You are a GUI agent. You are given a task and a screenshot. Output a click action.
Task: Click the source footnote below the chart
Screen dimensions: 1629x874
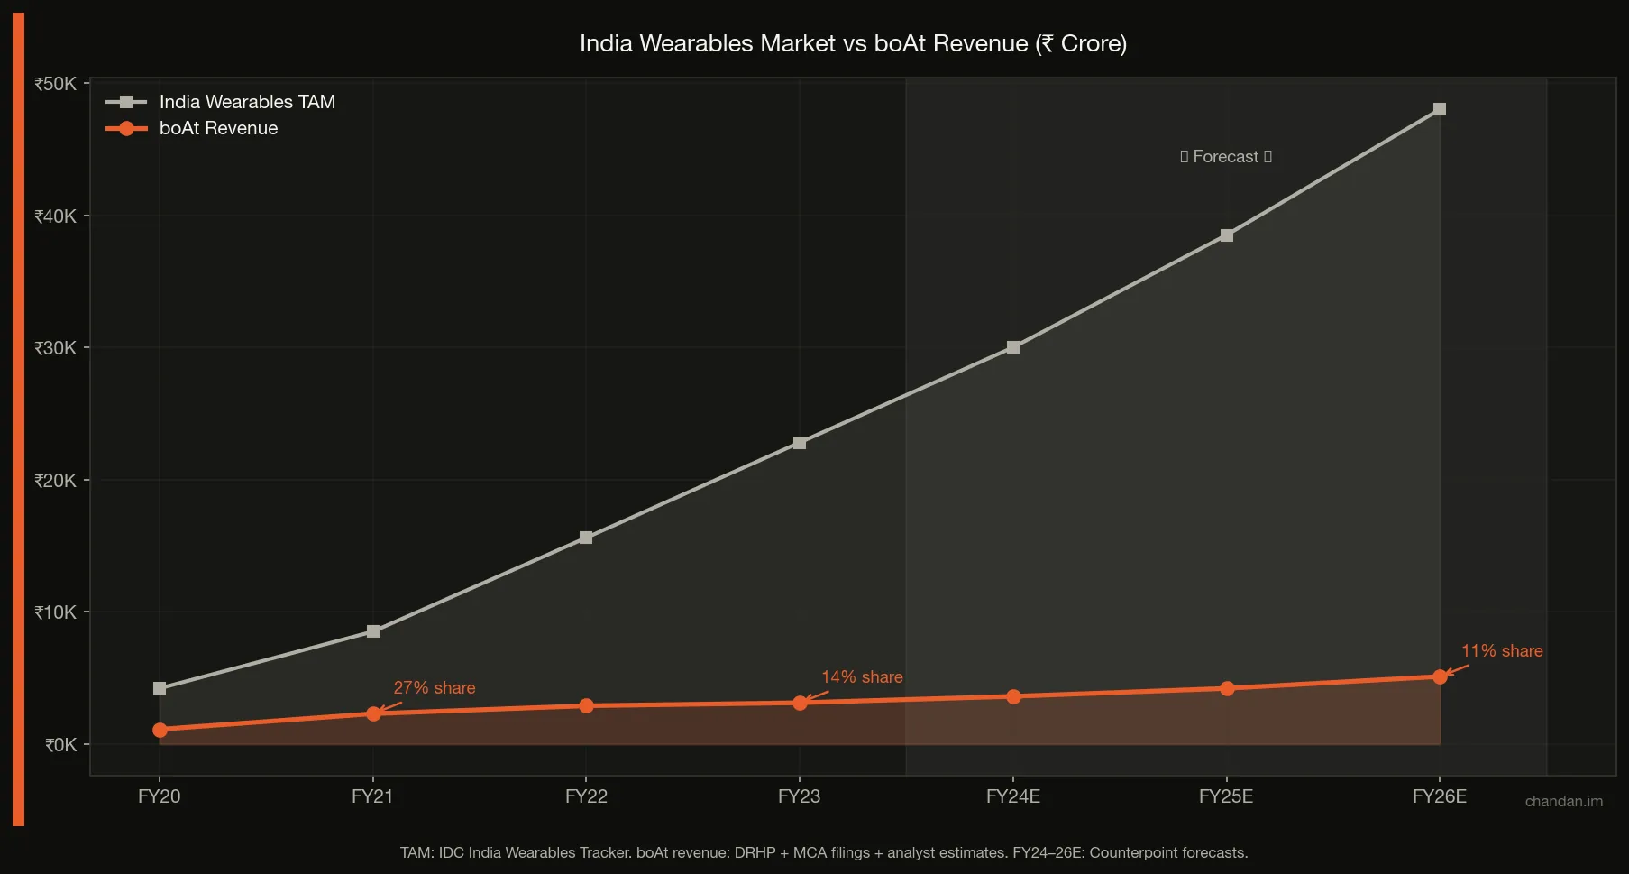click(x=824, y=852)
